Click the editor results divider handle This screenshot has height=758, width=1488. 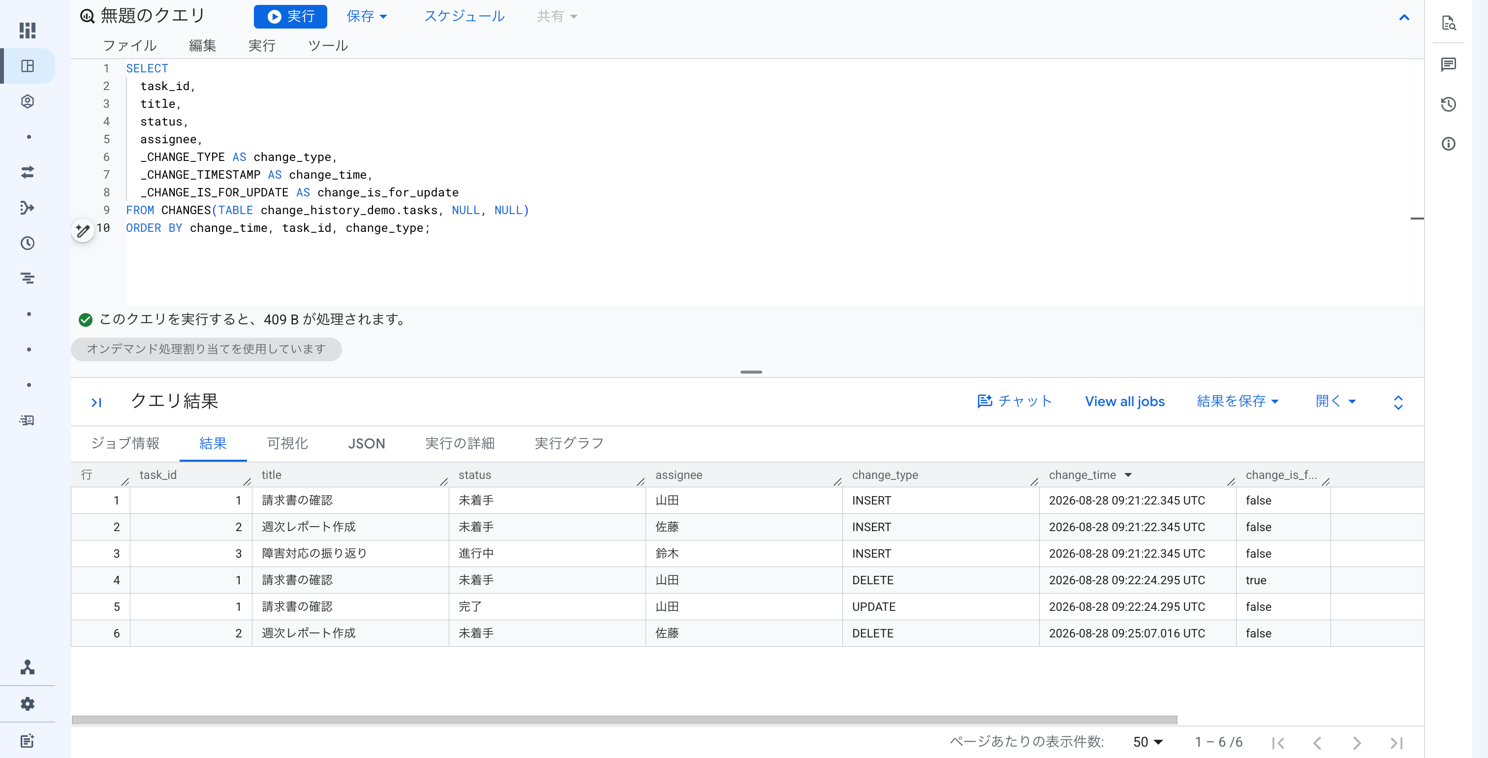[x=751, y=372]
